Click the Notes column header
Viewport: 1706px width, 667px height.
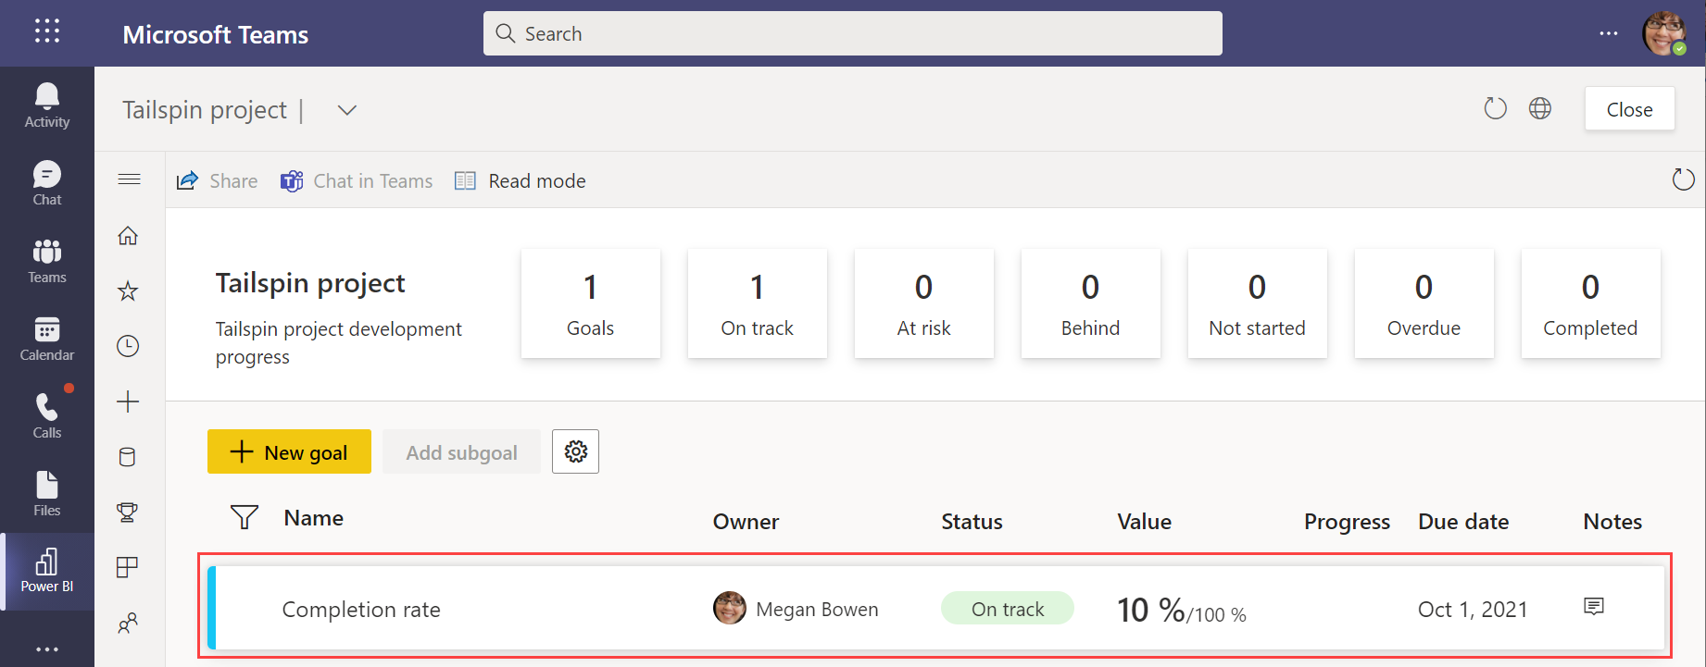click(1612, 522)
